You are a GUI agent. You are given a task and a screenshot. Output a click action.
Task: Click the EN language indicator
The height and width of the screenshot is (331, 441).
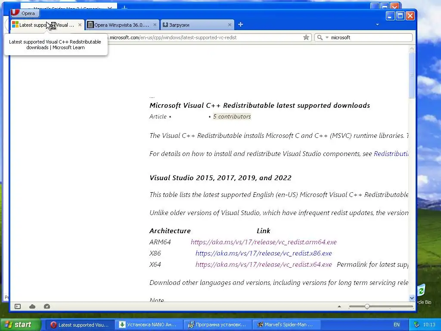click(x=397, y=325)
